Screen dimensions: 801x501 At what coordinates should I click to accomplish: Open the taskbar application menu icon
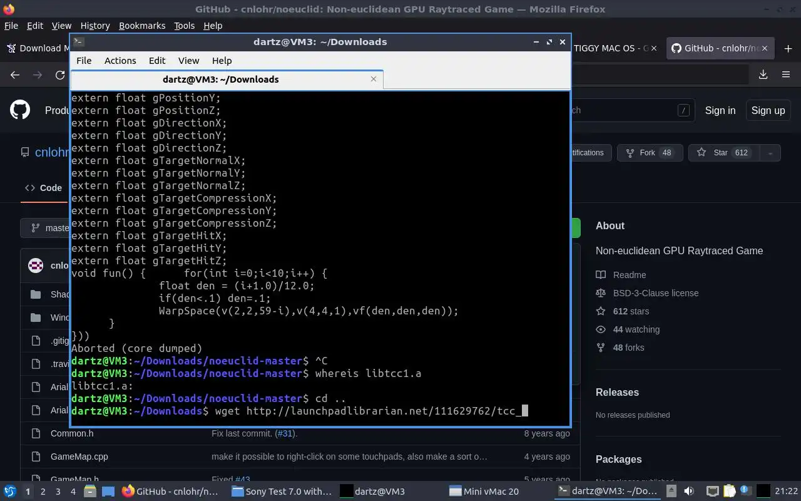(x=10, y=491)
